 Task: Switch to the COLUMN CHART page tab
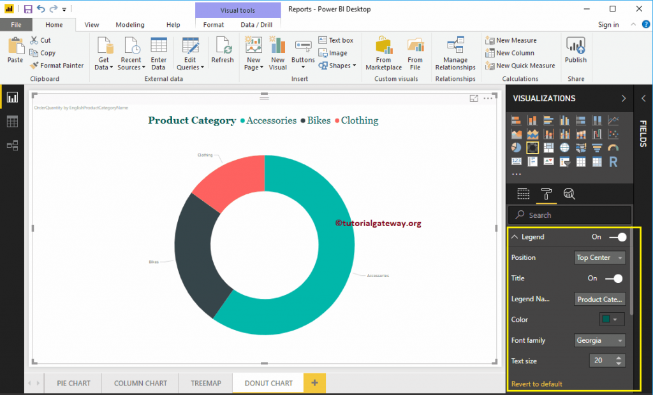point(140,384)
